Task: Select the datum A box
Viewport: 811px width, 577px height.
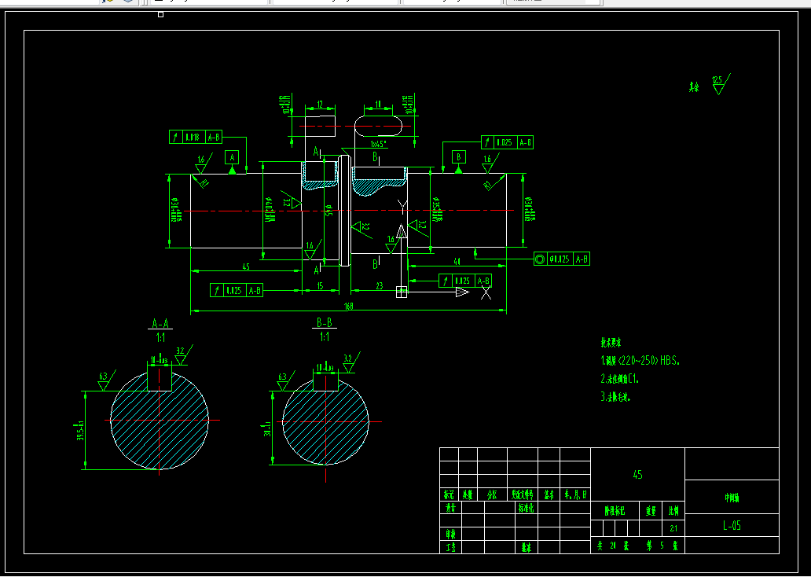Action: click(x=233, y=156)
